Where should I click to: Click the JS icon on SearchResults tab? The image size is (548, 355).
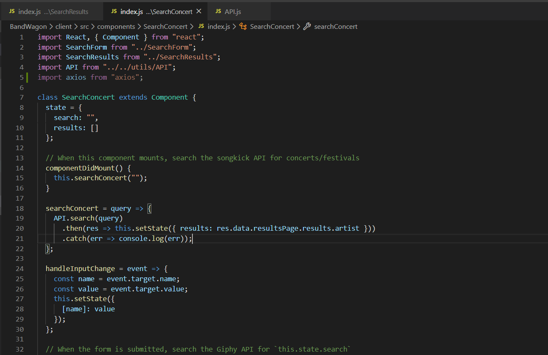[x=12, y=11]
